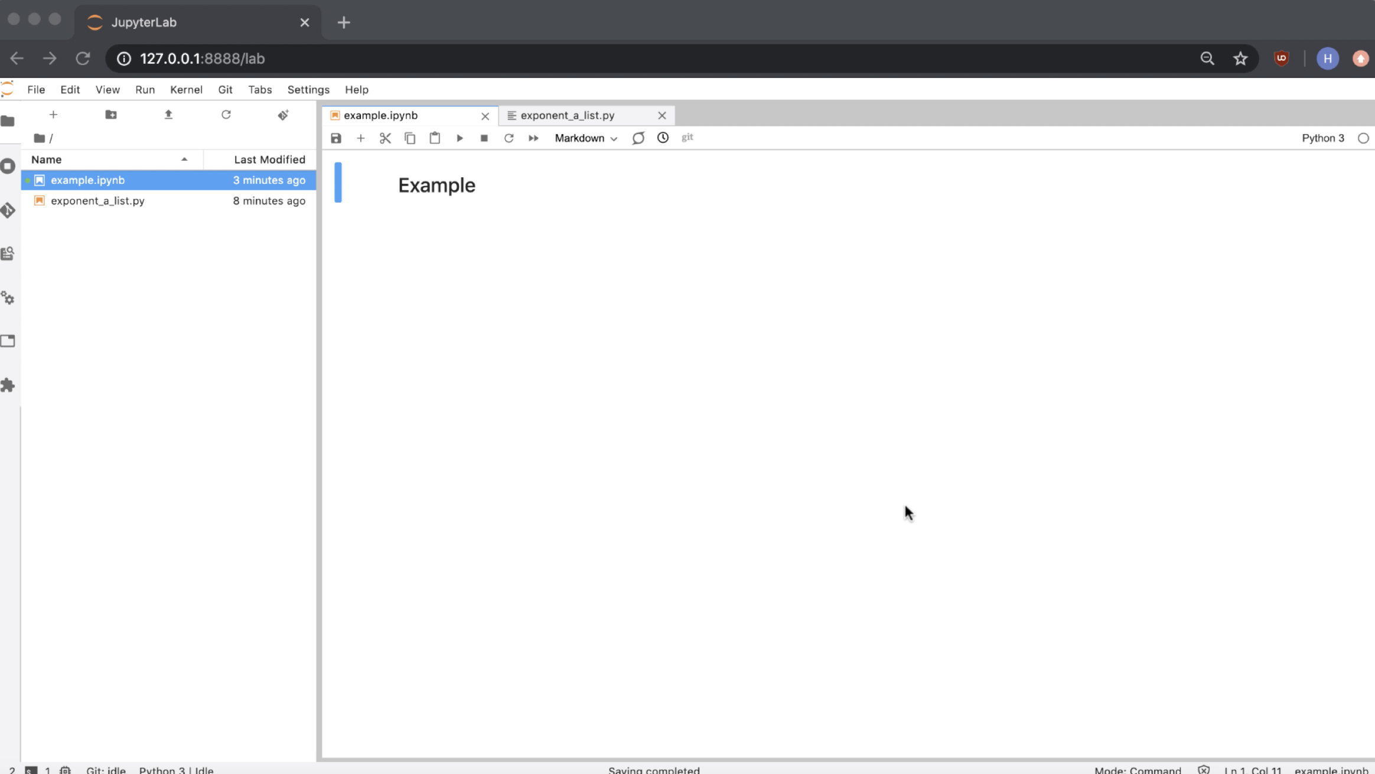Toggle the file browser sidebar folder icon
1375x774 pixels.
pos(8,121)
